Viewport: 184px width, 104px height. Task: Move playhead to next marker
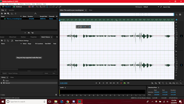[118, 83]
